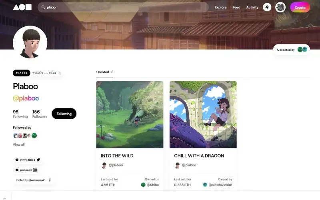Click the Foundation logo in header
Viewport: 320px width, 200px height.
22,7
